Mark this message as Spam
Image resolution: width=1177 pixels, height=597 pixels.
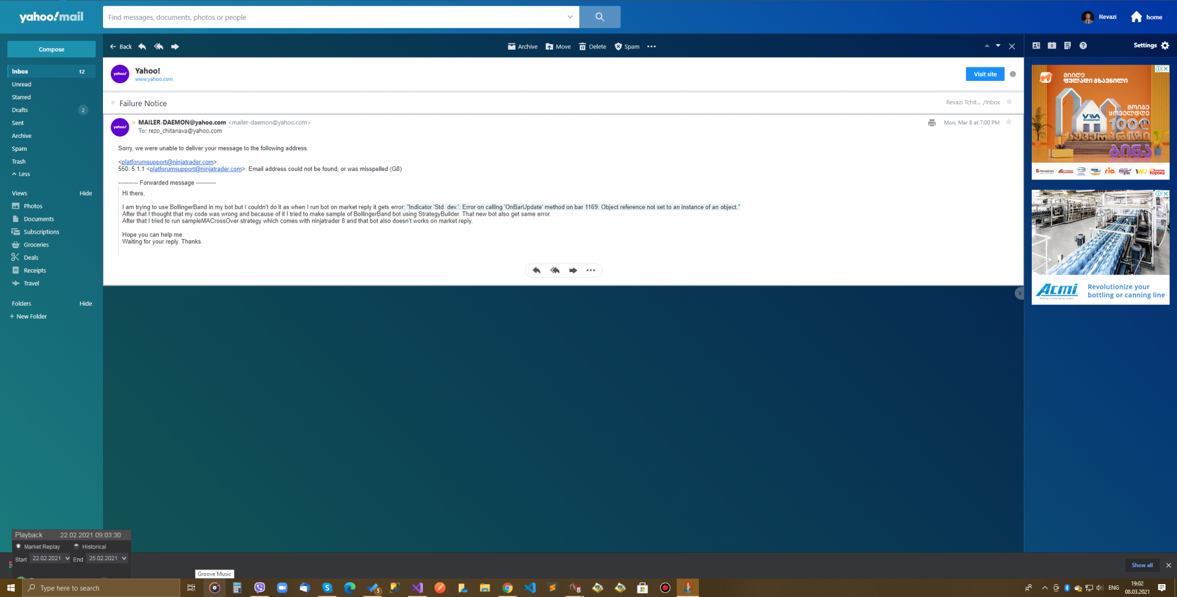point(627,47)
